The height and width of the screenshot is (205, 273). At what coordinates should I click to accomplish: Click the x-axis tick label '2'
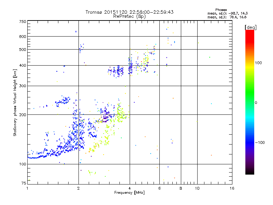pyautogui.click(x=78, y=188)
